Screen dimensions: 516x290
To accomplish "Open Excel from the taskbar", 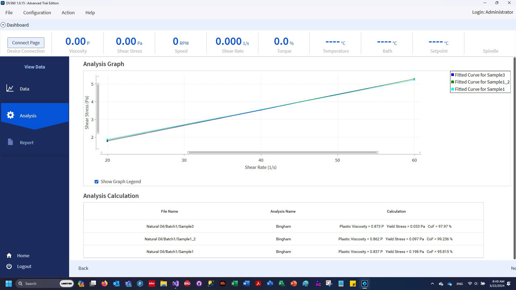I will pyautogui.click(x=234, y=284).
